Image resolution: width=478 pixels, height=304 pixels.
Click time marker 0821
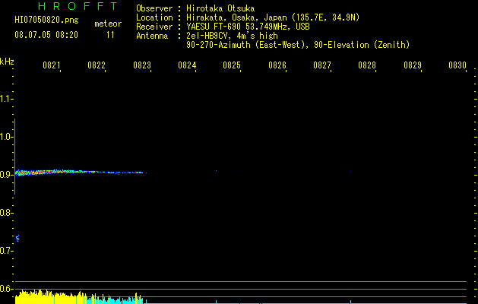pyautogui.click(x=51, y=65)
